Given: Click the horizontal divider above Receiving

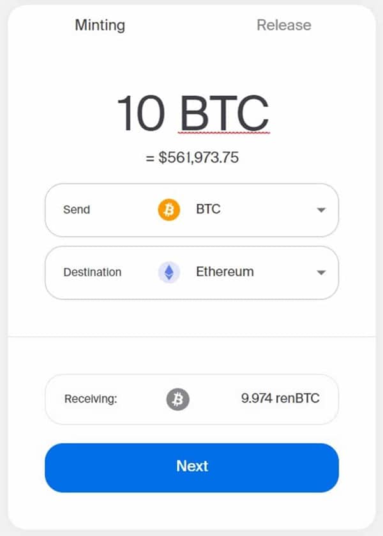Looking at the screenshot, I should click(x=191, y=336).
